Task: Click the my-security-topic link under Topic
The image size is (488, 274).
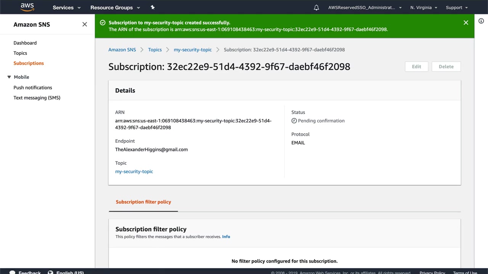Action: (x=134, y=172)
